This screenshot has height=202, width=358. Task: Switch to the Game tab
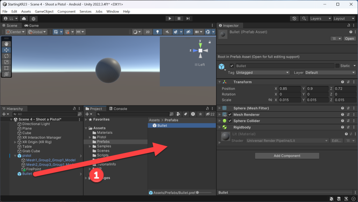point(31,26)
